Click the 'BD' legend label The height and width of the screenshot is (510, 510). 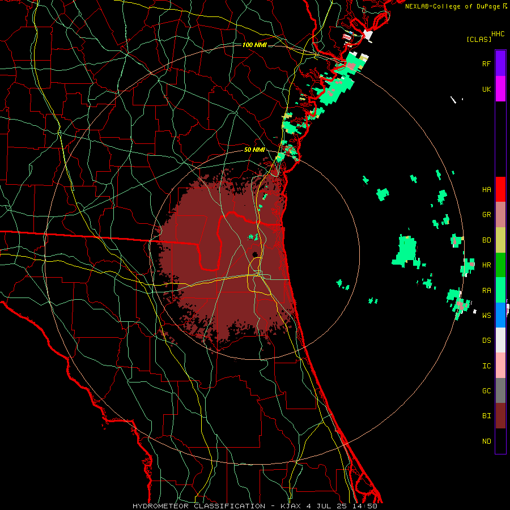487,240
